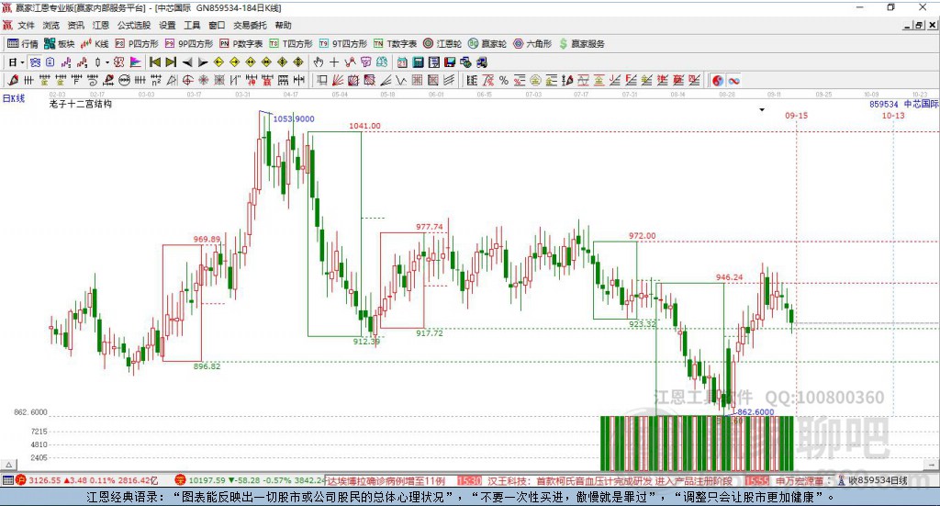
Task: Click the 赢家服务 button
Action: point(581,44)
